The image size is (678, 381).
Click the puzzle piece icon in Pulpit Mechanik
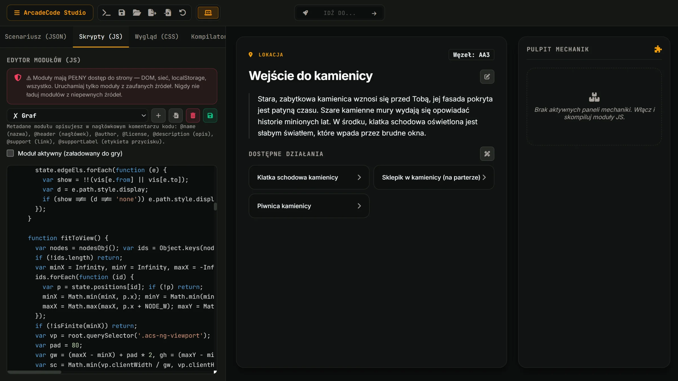coord(658,49)
